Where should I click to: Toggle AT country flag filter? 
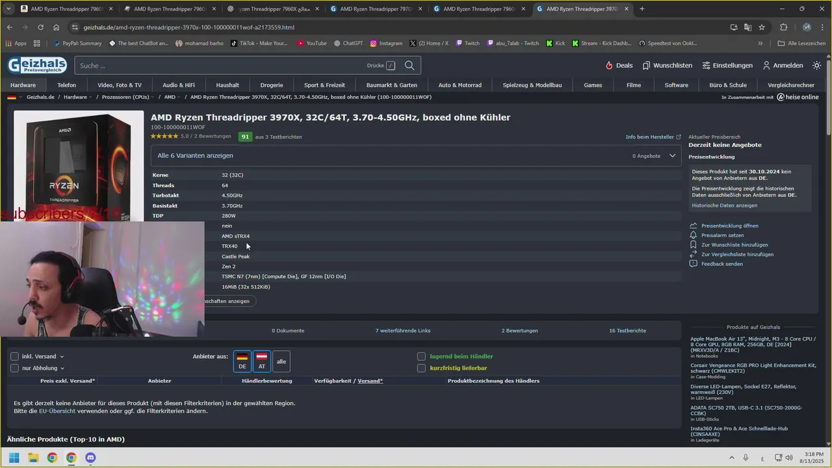click(262, 361)
